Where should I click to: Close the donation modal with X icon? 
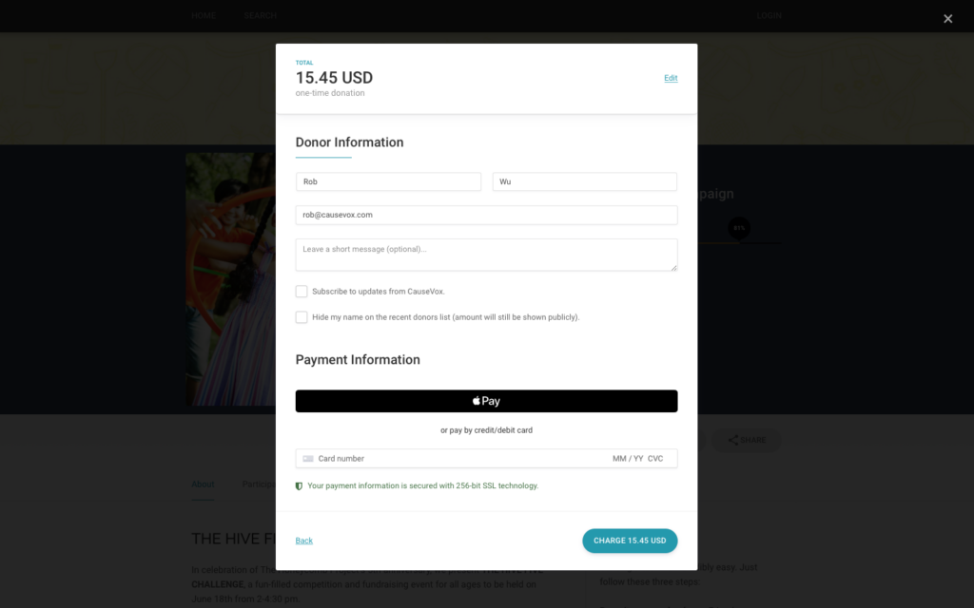click(x=947, y=19)
